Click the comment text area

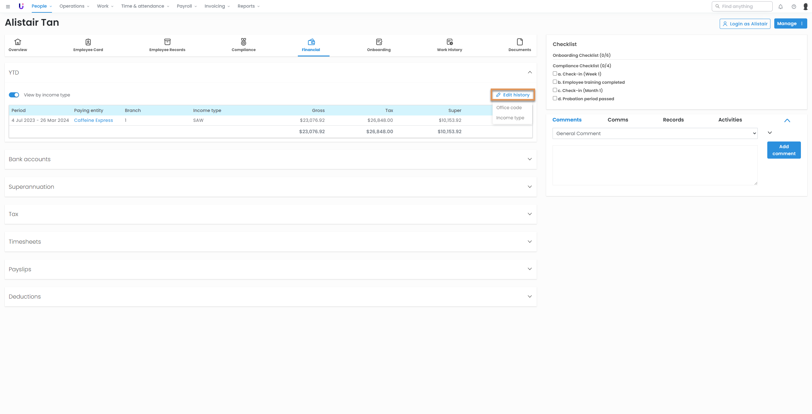point(655,165)
